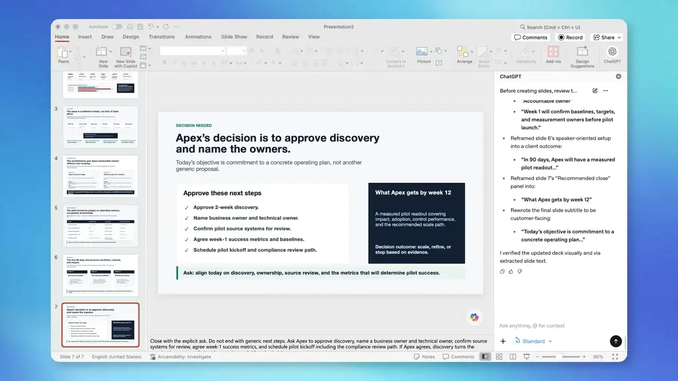Viewport: 678px width, 381px height.
Task: Select slide 3 thumbnail
Action: [100, 126]
